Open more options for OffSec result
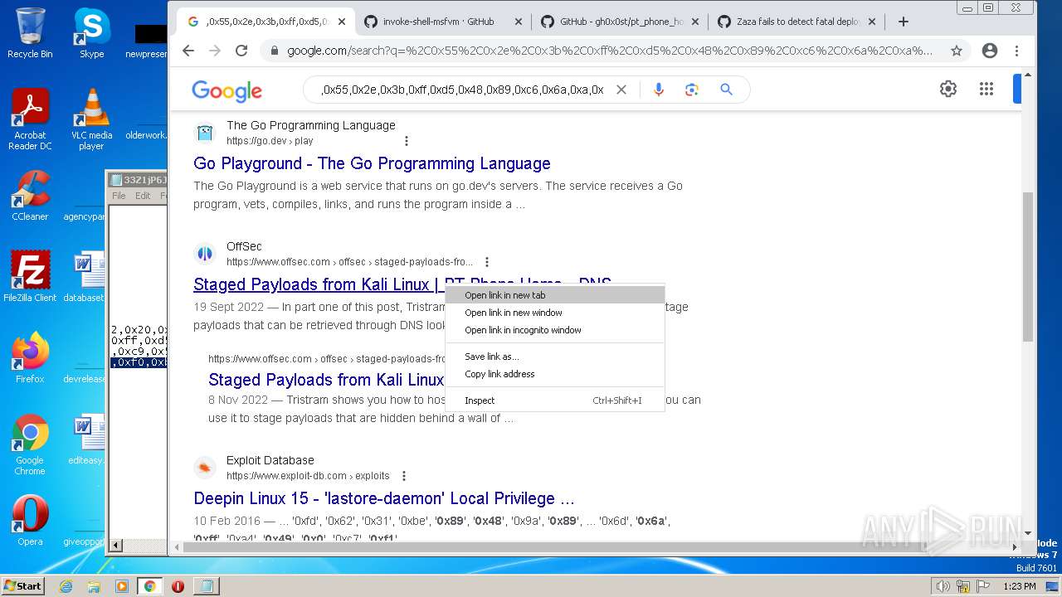The image size is (1062, 597). 487,262
